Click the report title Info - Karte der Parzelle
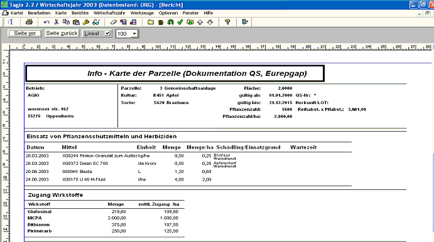This screenshot has width=434, height=242. [197, 73]
